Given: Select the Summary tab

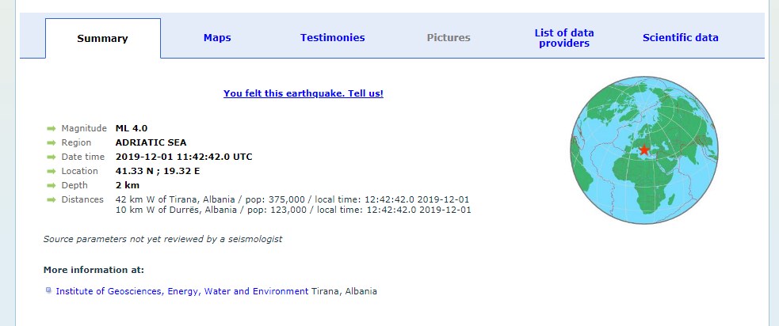Looking at the screenshot, I should click(102, 39).
